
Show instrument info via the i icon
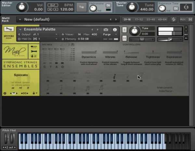point(115,30)
